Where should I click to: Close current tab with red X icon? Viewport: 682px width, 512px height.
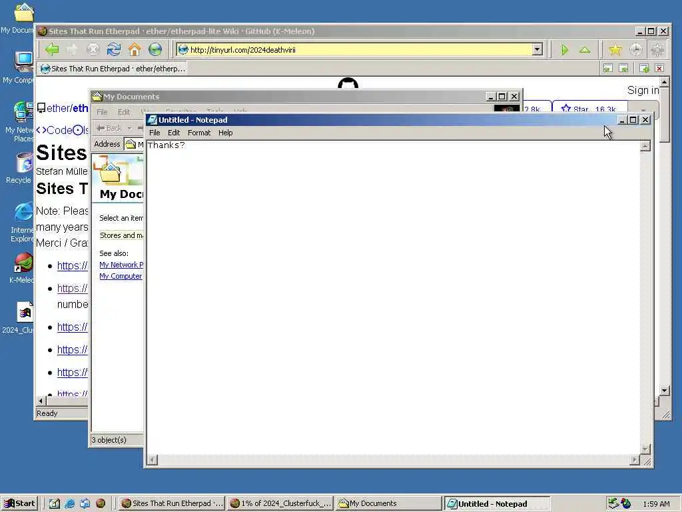(659, 69)
